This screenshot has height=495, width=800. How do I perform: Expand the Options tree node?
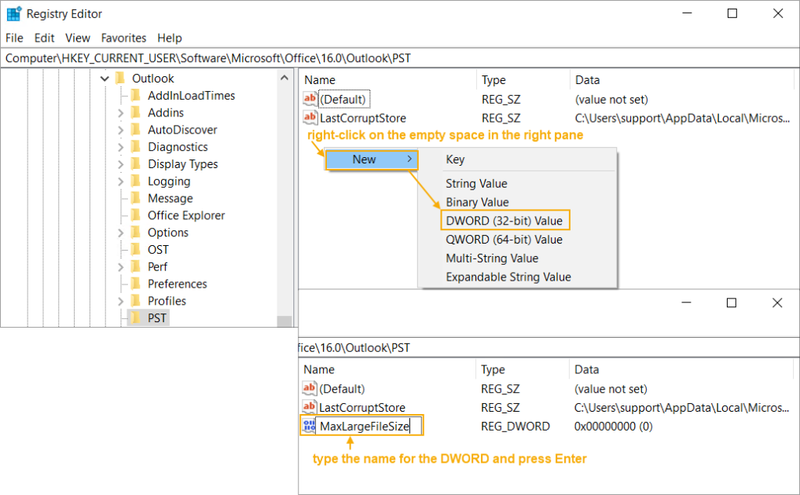click(120, 233)
